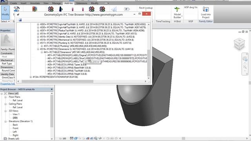Open the Revit Lookup dropdown
Screen dimensions: 251x141
point(146,9)
